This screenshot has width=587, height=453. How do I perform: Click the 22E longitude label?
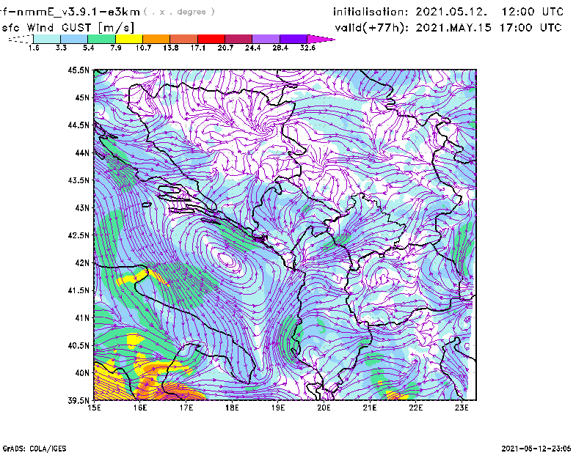point(415,408)
